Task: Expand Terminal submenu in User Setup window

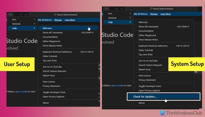Action: coord(23,24)
